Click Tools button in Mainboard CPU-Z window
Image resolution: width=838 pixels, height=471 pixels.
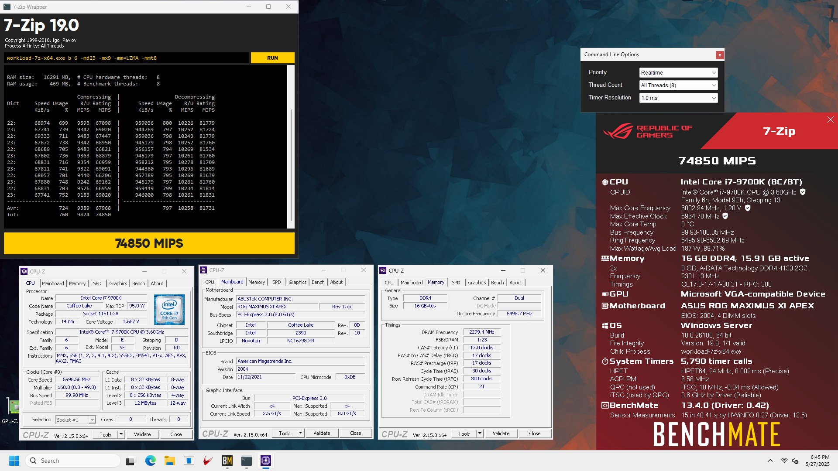coord(285,433)
